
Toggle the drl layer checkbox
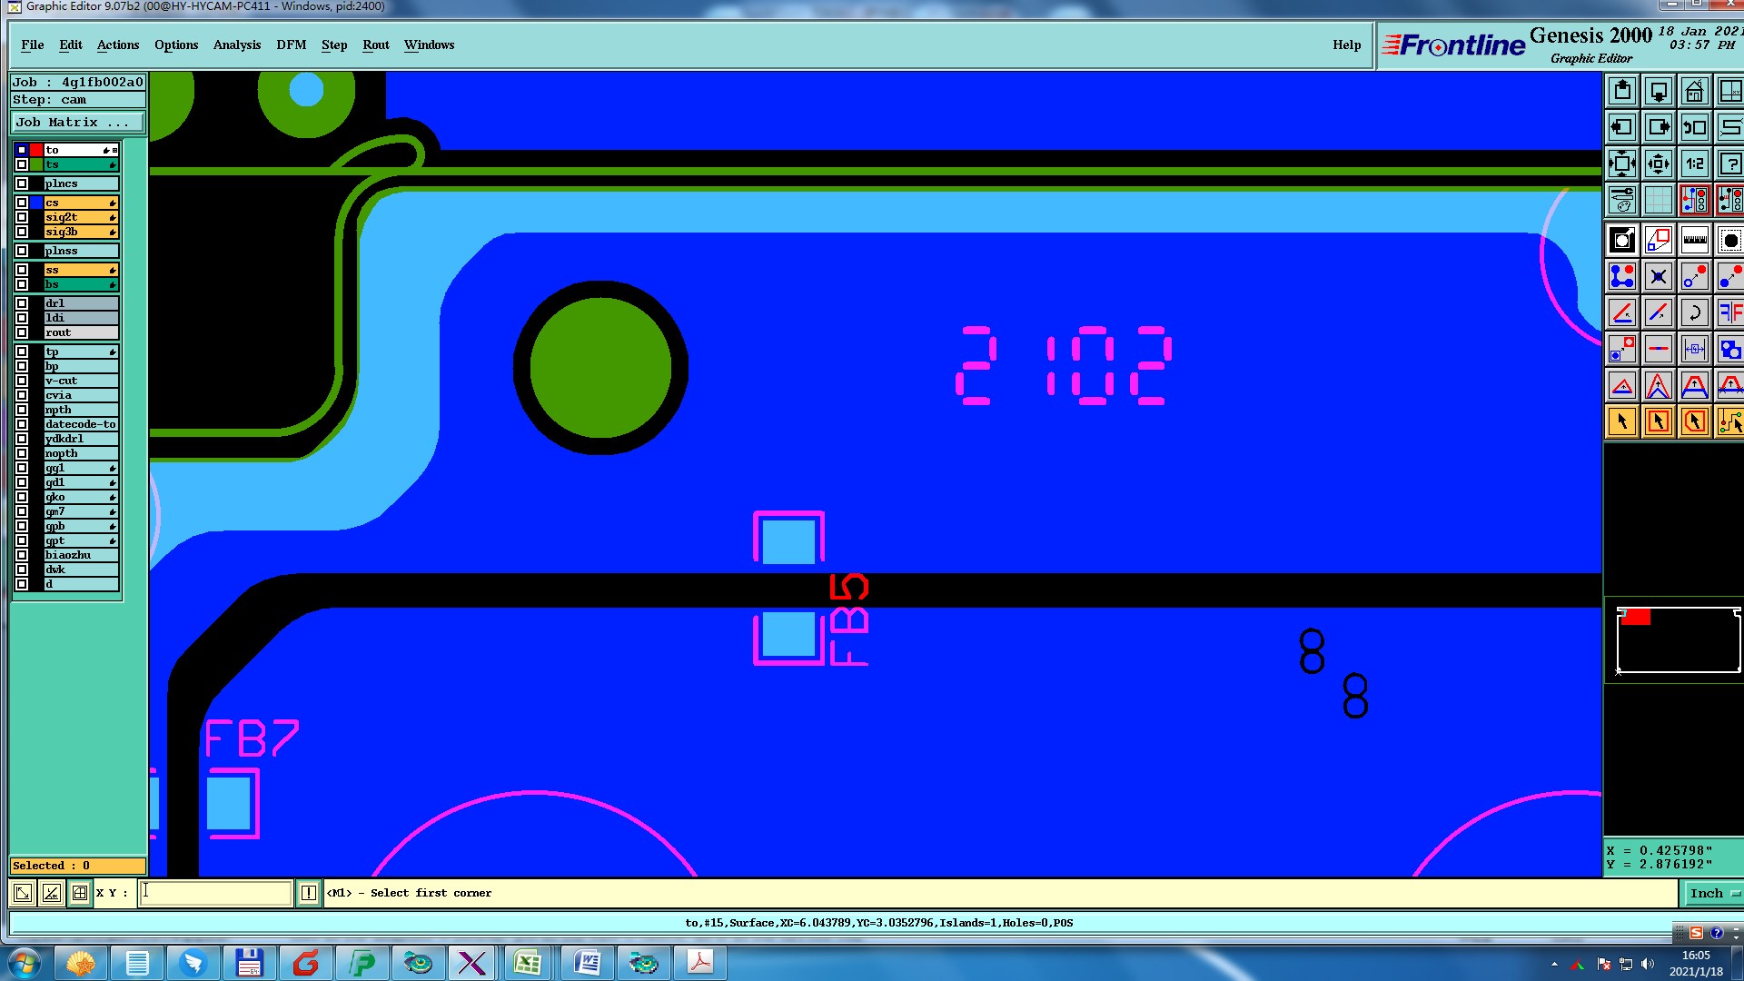[22, 303]
